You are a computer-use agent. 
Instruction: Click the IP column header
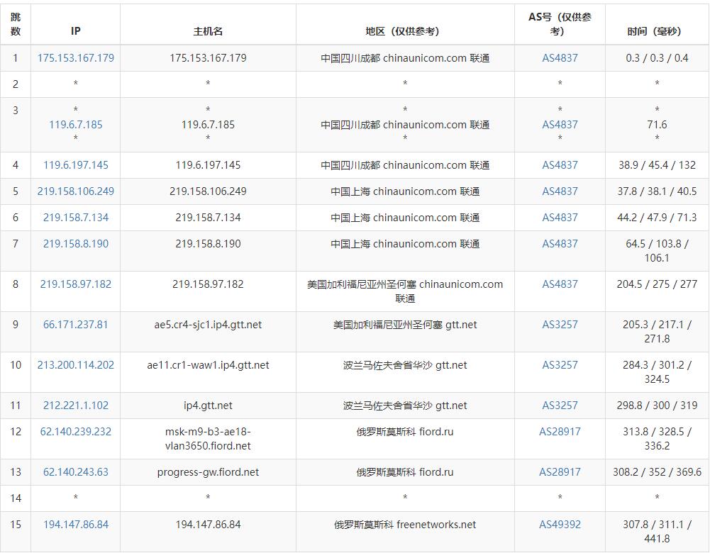(x=76, y=30)
